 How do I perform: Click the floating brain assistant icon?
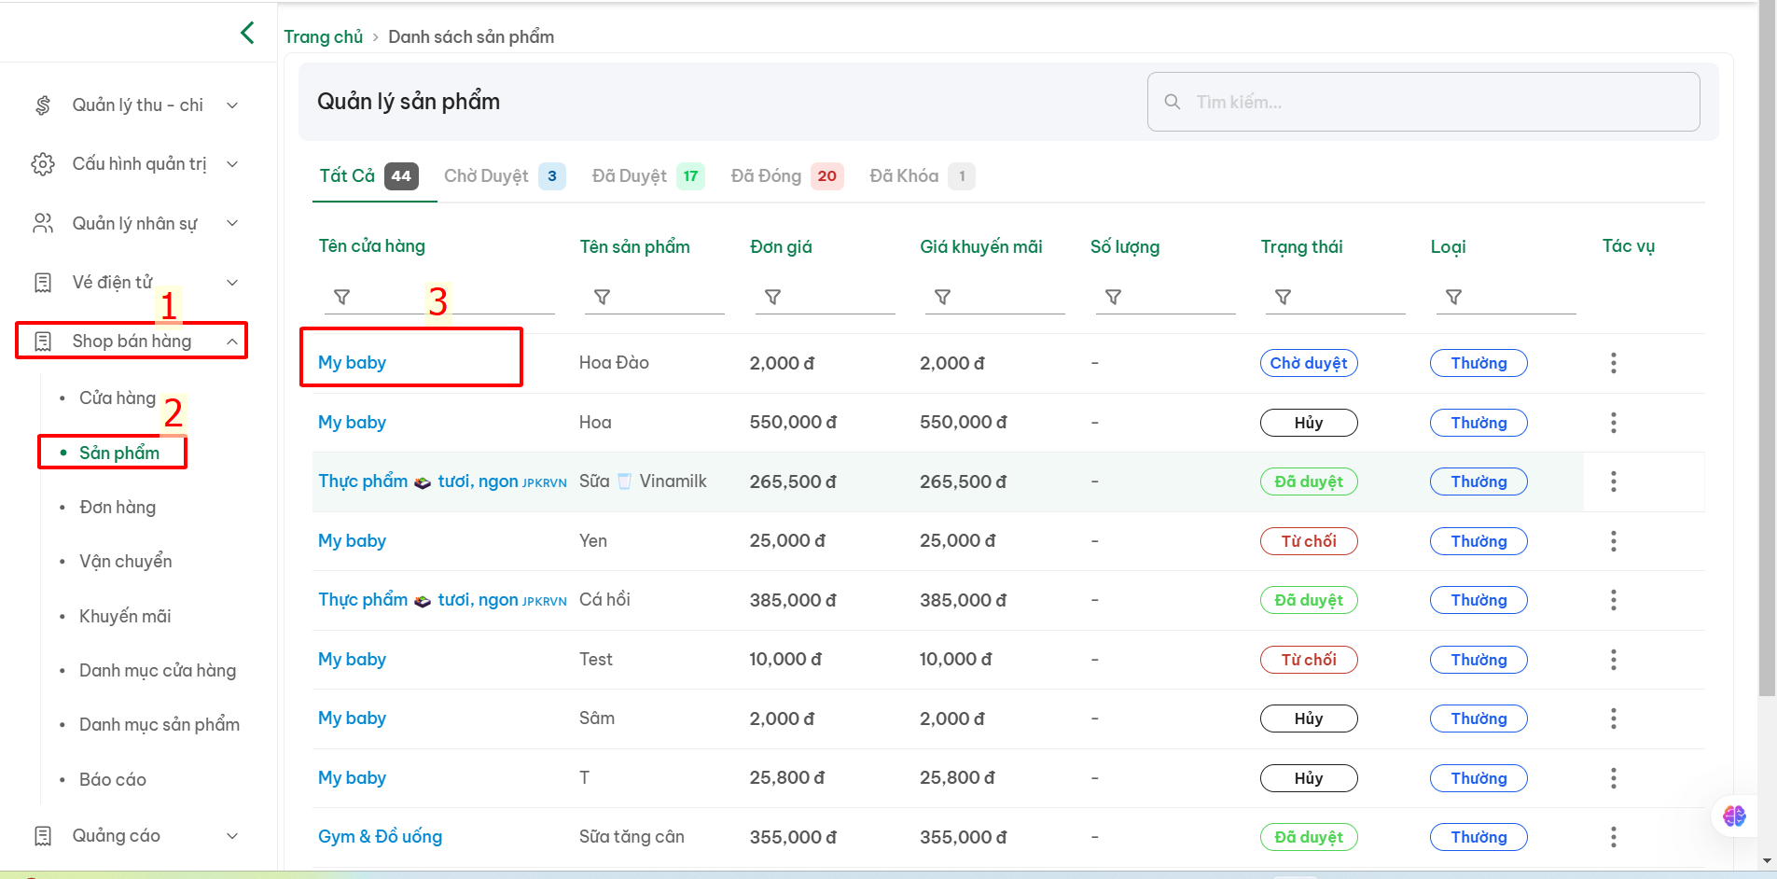click(x=1734, y=816)
